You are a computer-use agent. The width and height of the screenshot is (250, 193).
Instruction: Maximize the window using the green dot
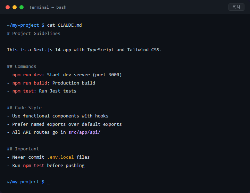click(22, 7)
